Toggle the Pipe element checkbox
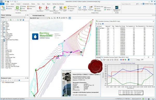The width and height of the screenshot is (156, 100). (x=3, y=22)
